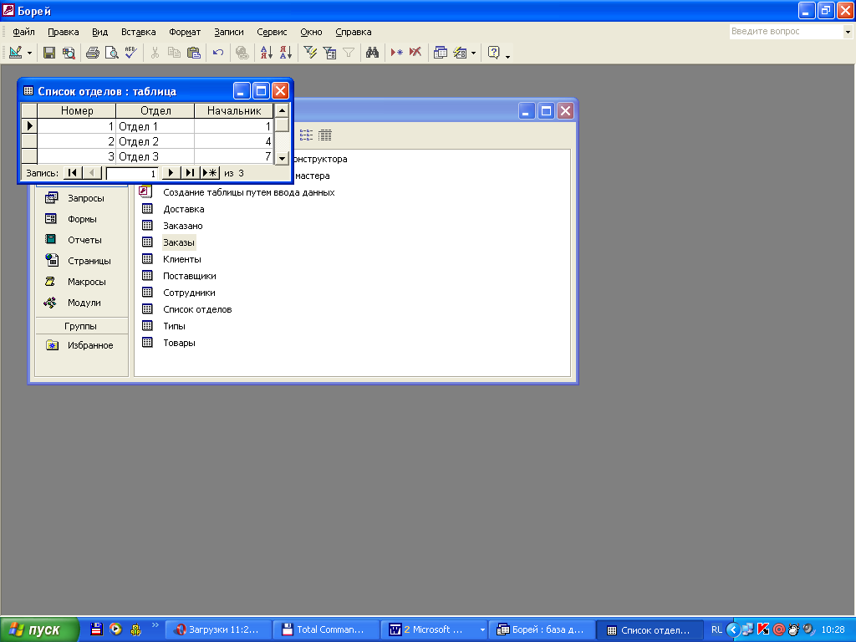Click the table scrollbar up arrow

(282, 110)
